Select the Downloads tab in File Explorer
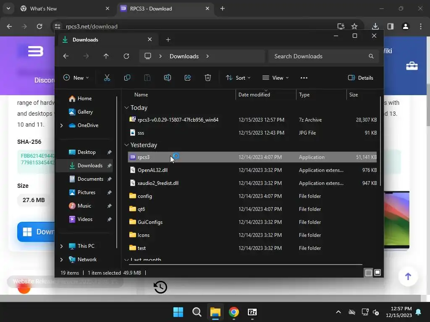This screenshot has height=322, width=430. coord(107,40)
